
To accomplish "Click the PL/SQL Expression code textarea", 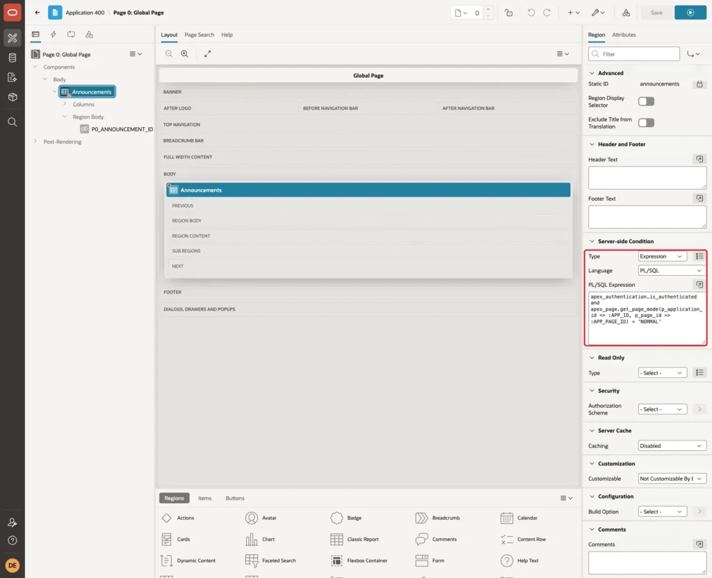I will (647, 318).
